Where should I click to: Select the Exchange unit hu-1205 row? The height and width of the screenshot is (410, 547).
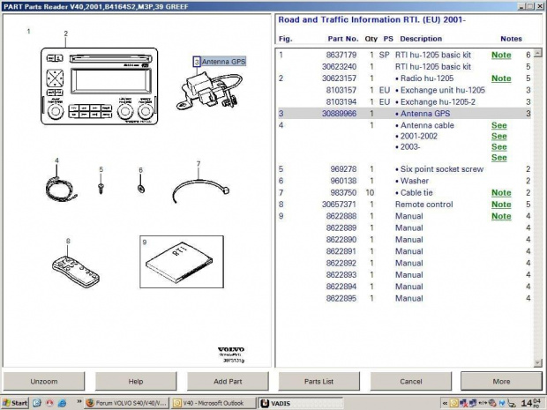405,90
